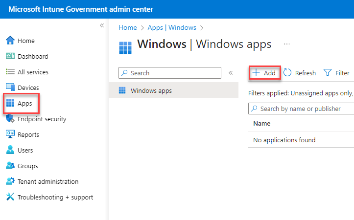The width and height of the screenshot is (354, 220).
Task: Click the Reports monitor icon
Action: click(x=10, y=134)
